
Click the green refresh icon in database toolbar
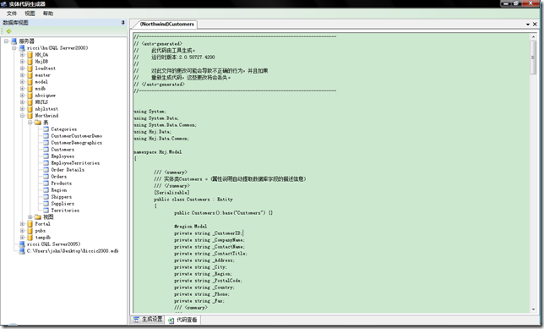tap(8, 31)
